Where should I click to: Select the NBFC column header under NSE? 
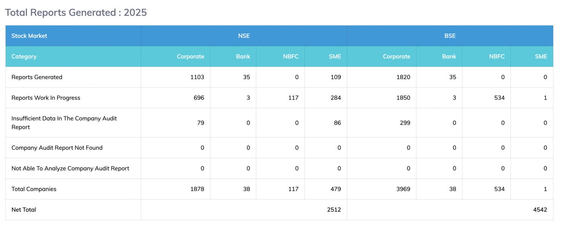click(x=291, y=56)
